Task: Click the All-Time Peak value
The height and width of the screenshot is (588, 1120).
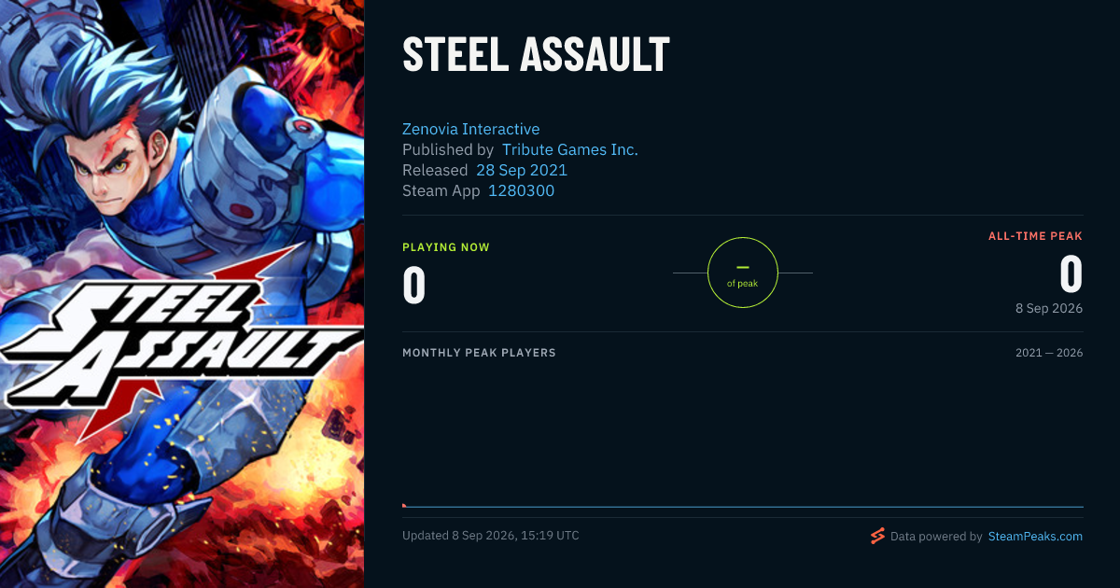Action: tap(1071, 274)
